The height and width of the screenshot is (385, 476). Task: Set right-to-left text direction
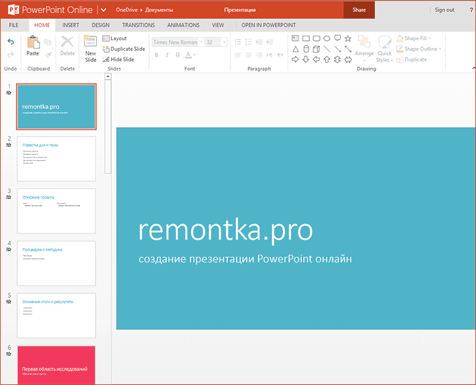pos(280,55)
